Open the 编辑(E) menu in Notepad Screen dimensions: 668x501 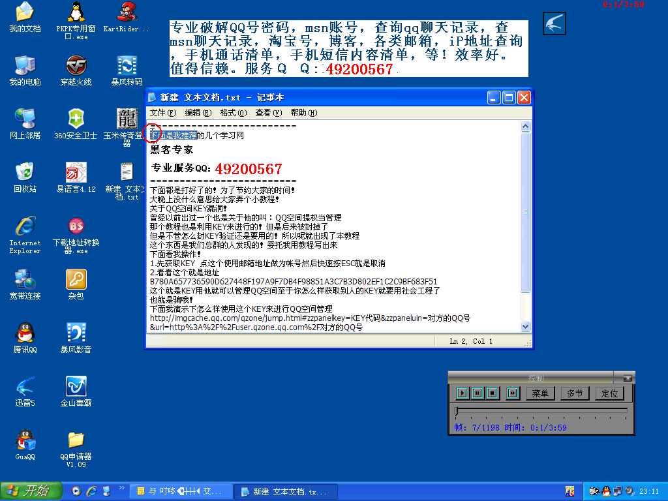tap(198, 113)
